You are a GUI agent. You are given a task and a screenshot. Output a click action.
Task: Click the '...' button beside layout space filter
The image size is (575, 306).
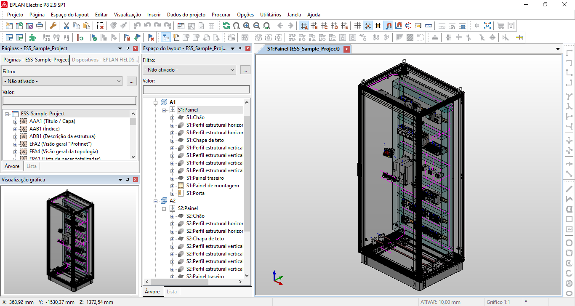245,70
